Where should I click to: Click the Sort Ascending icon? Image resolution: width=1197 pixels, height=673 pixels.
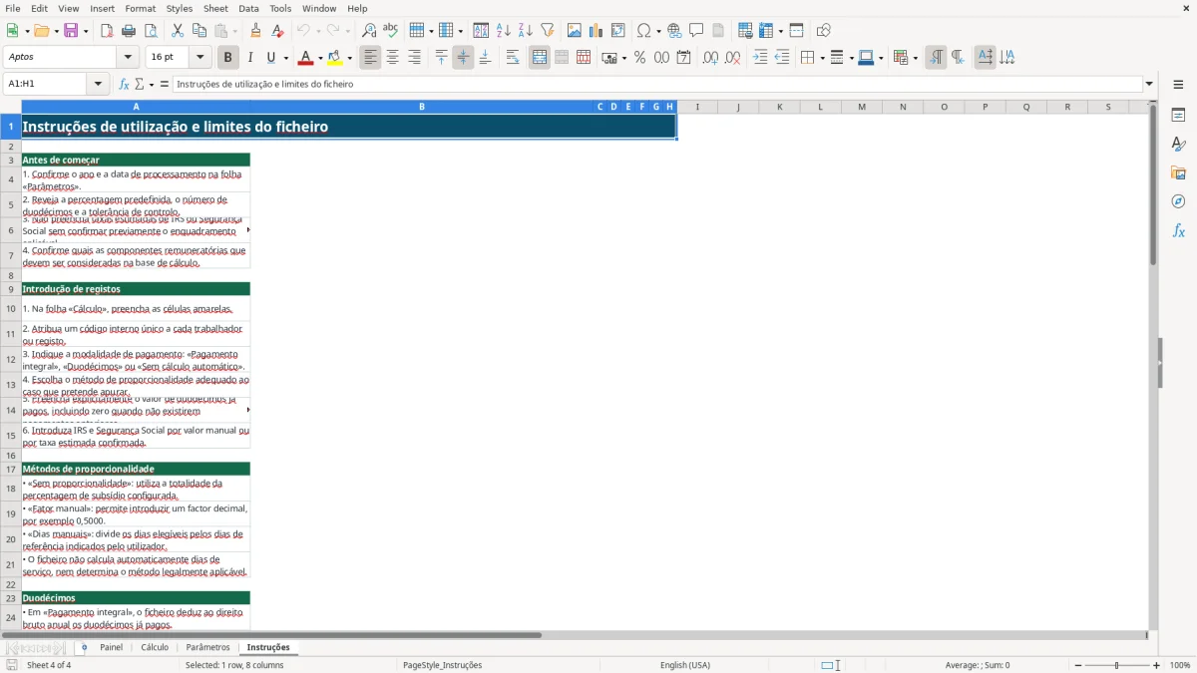coord(504,31)
